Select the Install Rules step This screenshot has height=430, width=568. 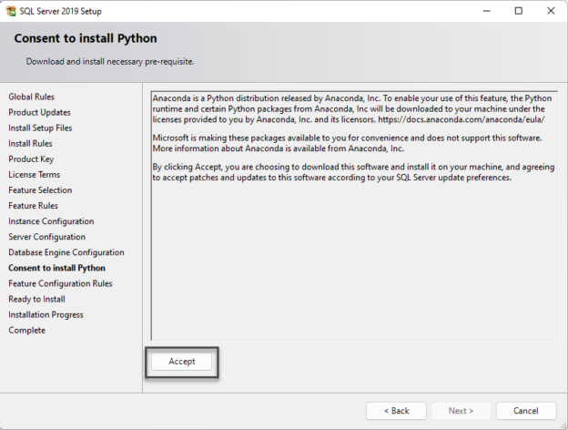[30, 143]
